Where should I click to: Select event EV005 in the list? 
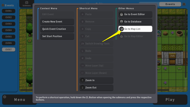tap(9, 37)
